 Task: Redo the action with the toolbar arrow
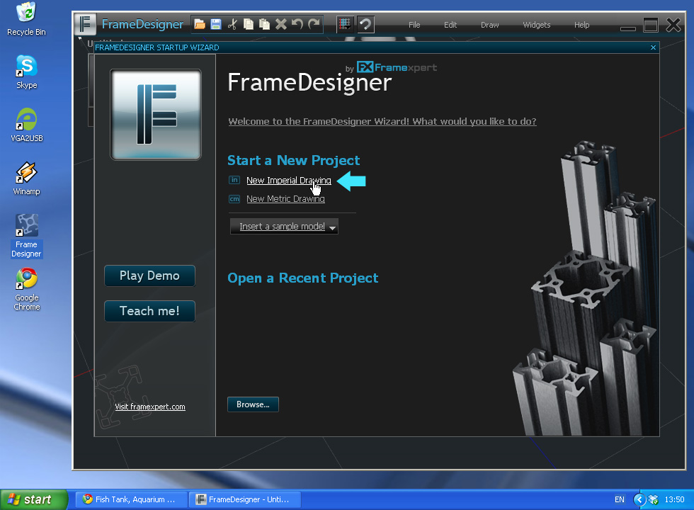(314, 24)
